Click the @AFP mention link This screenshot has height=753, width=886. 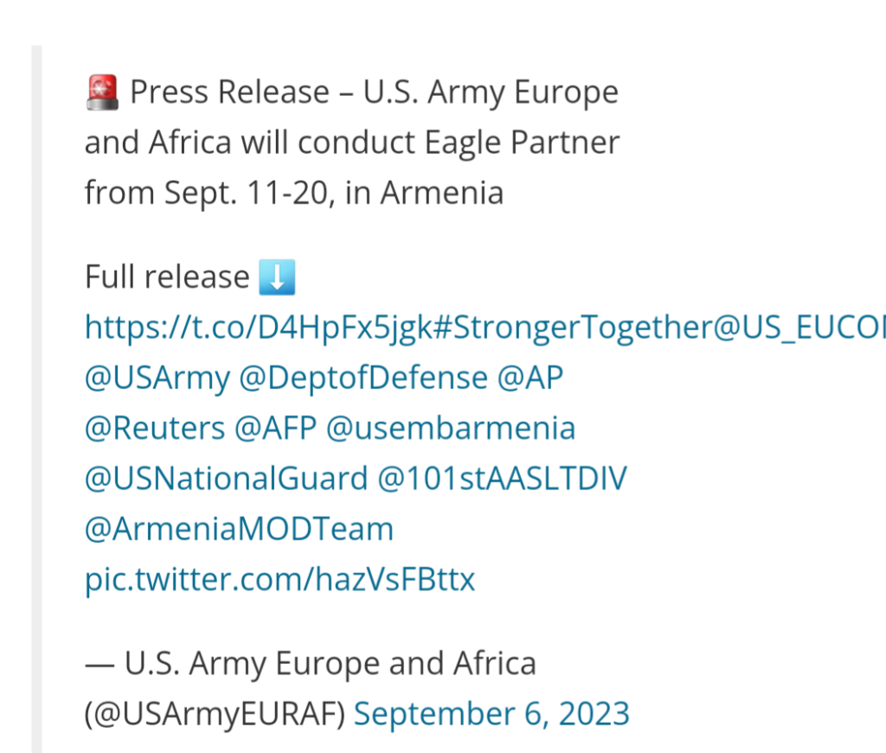275,429
